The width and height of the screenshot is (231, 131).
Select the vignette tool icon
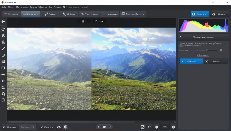3,68
